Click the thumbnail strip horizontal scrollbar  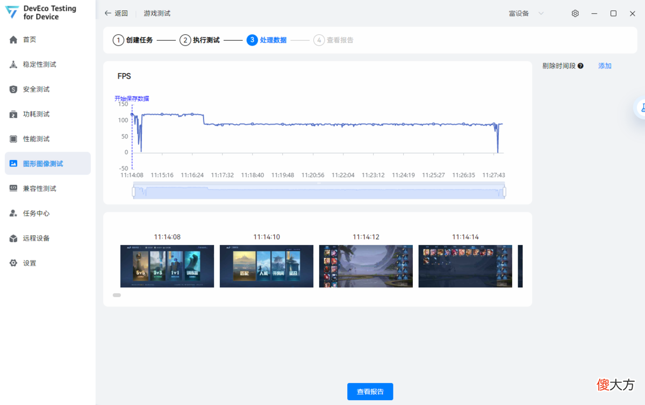point(117,295)
